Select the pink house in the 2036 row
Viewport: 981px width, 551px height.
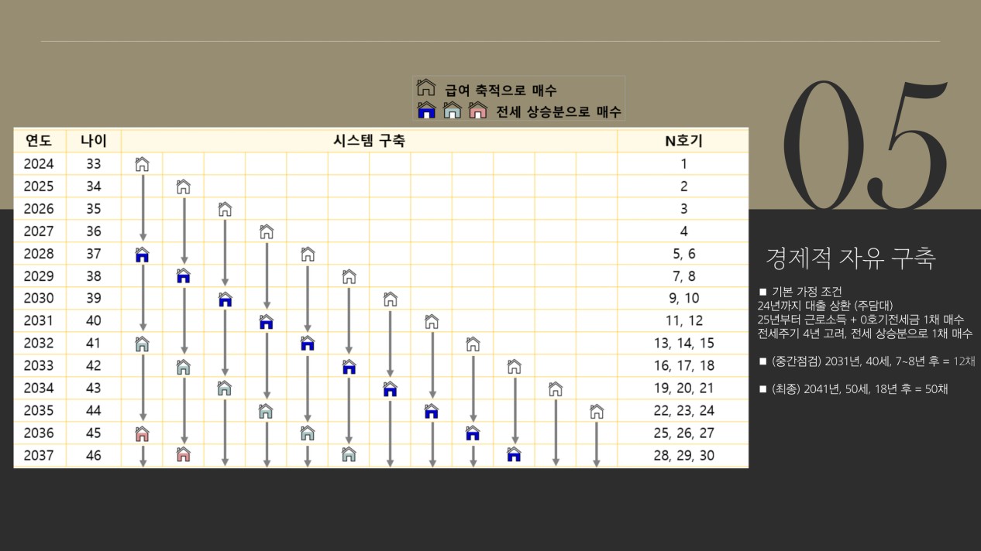pos(142,433)
